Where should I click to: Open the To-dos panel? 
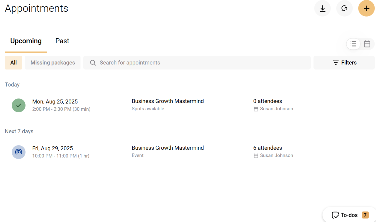[349, 215]
